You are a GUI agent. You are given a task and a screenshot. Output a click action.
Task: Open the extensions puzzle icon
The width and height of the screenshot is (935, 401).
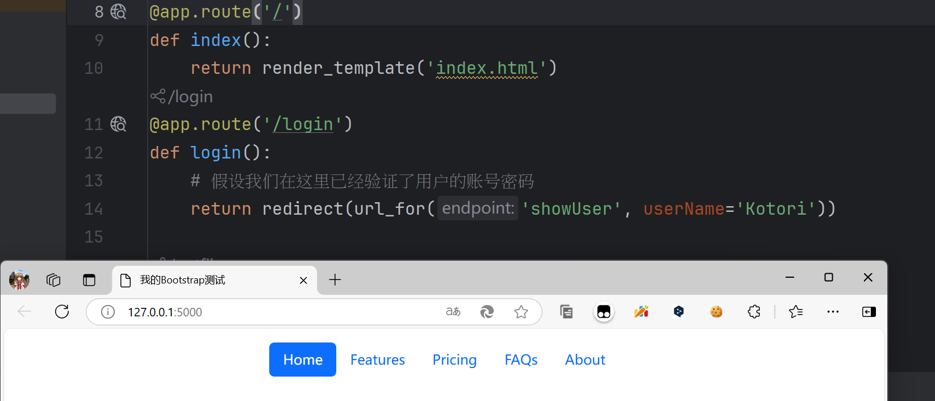tap(754, 312)
